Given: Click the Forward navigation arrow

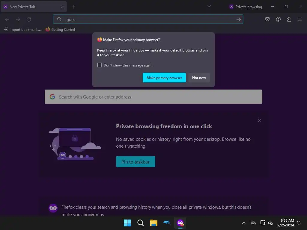Looking at the screenshot, I should pos(18,19).
